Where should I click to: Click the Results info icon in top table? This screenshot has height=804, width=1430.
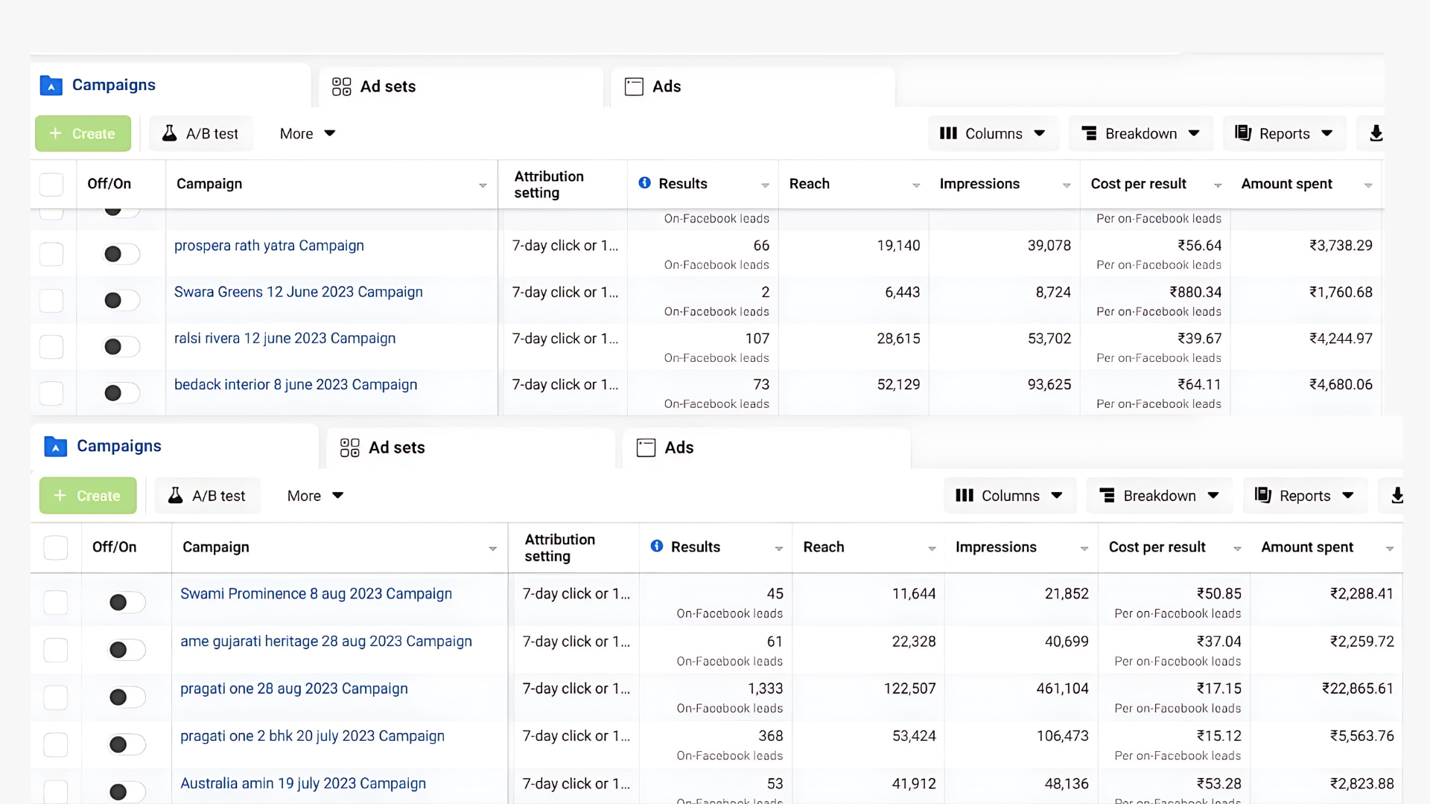644,183
